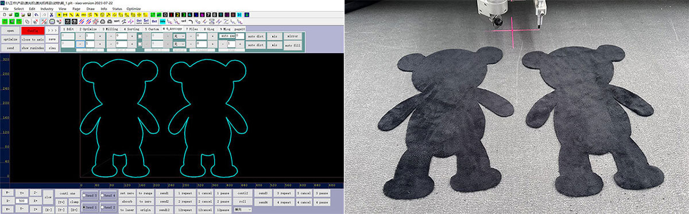Switch to the page10 tab
Image resolution: width=689 pixels, height=214 pixels.
[x=239, y=29]
